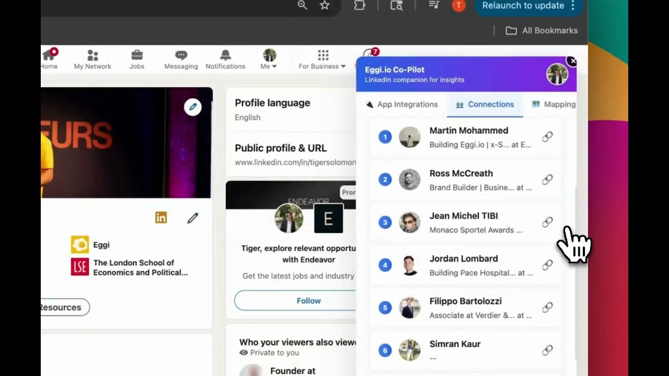Close the Eggi.io Co-Pilot panel
Screen dimensions: 669x376
573,61
